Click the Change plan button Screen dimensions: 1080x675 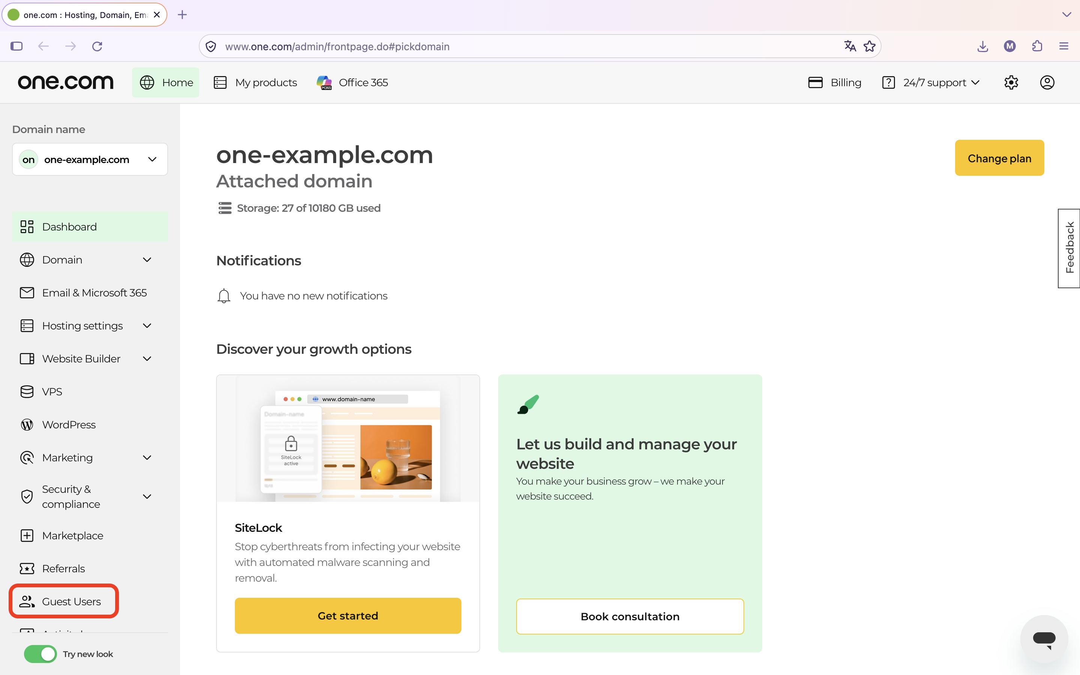[x=999, y=158]
